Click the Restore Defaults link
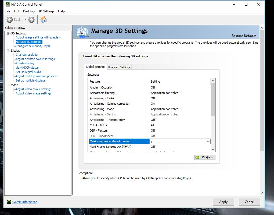 coord(244,36)
